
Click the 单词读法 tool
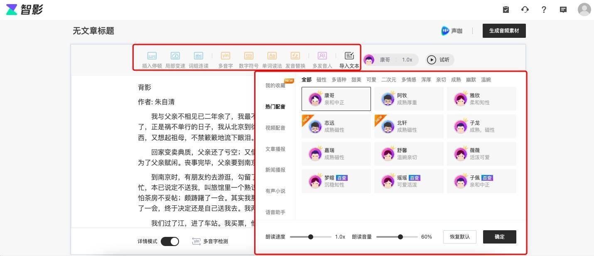coord(272,60)
